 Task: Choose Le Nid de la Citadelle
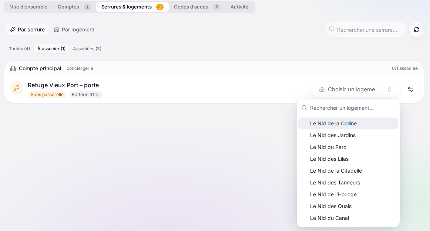[348, 171]
